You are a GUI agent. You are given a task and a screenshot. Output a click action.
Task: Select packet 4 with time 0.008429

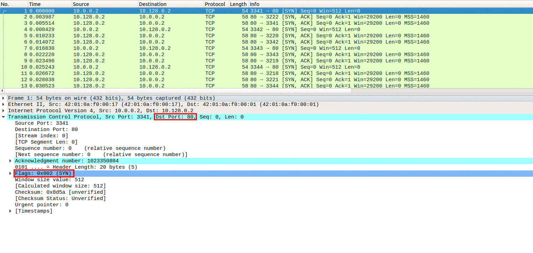pyautogui.click(x=266, y=30)
